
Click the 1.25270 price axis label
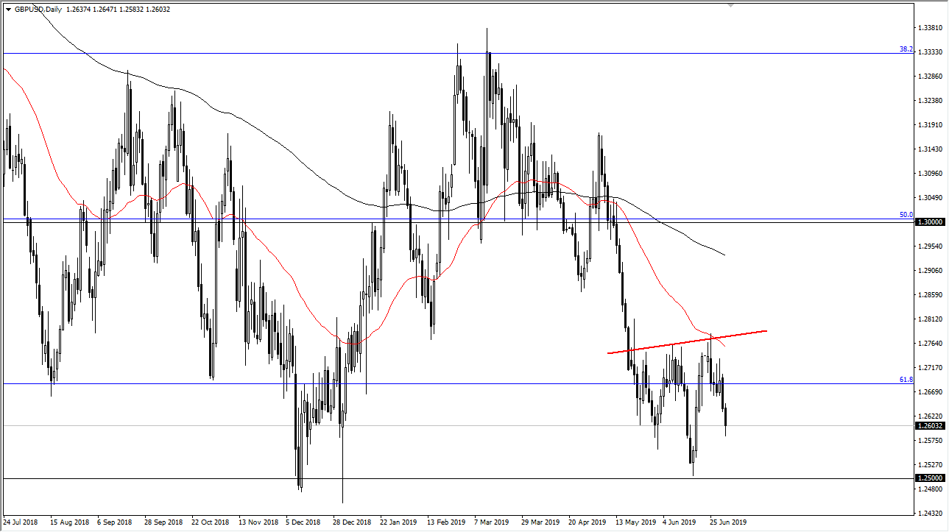(931, 465)
